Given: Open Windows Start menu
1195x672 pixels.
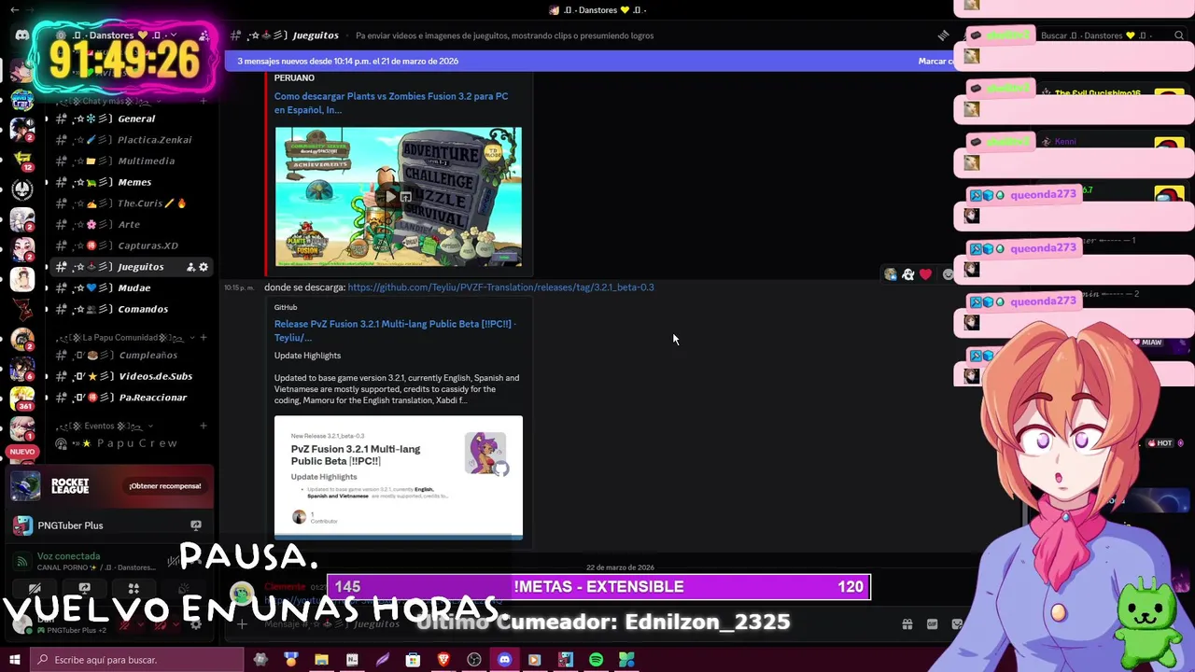Looking at the screenshot, I should (14, 660).
